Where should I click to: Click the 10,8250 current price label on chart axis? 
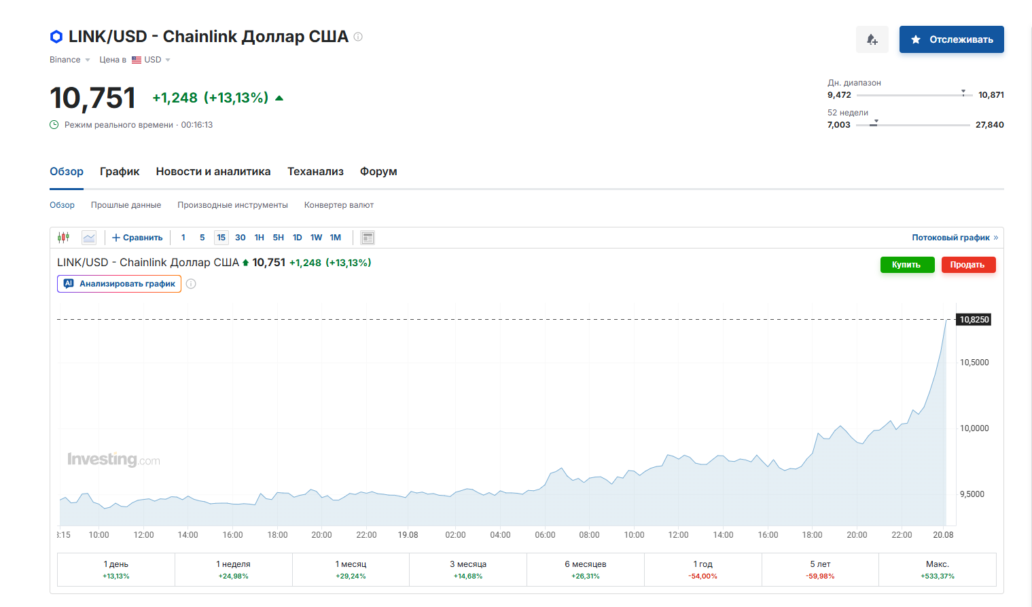974,320
